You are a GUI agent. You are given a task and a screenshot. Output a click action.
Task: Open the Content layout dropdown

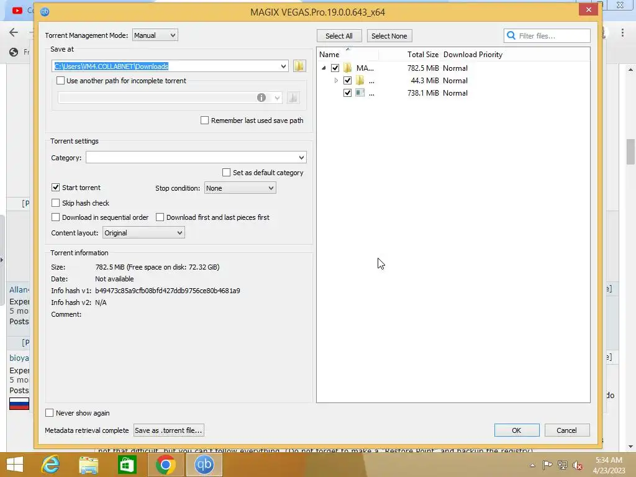click(143, 233)
